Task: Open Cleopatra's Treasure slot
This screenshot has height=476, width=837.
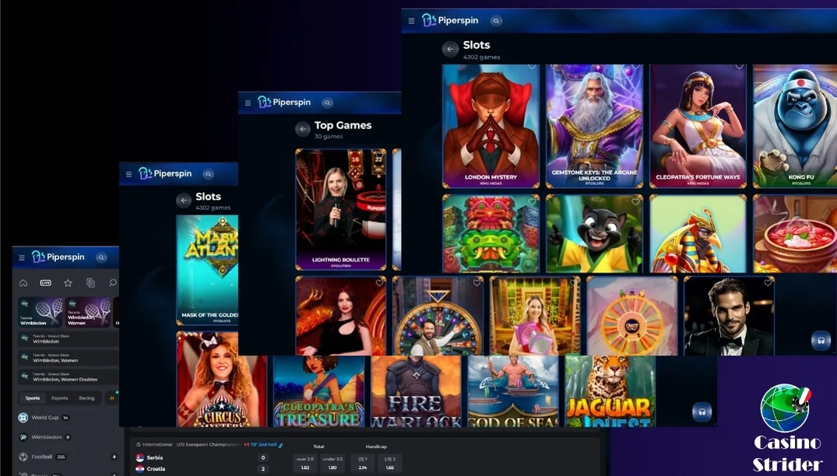Action: (x=318, y=391)
